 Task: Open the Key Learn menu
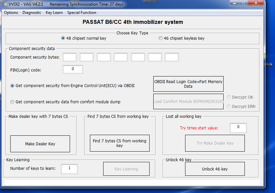click(x=54, y=12)
